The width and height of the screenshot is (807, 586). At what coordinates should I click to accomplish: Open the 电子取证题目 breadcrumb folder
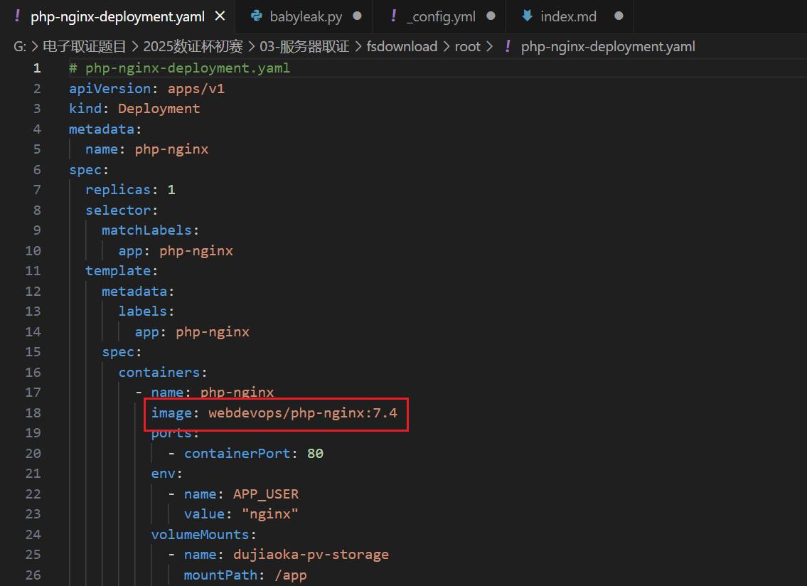click(84, 47)
